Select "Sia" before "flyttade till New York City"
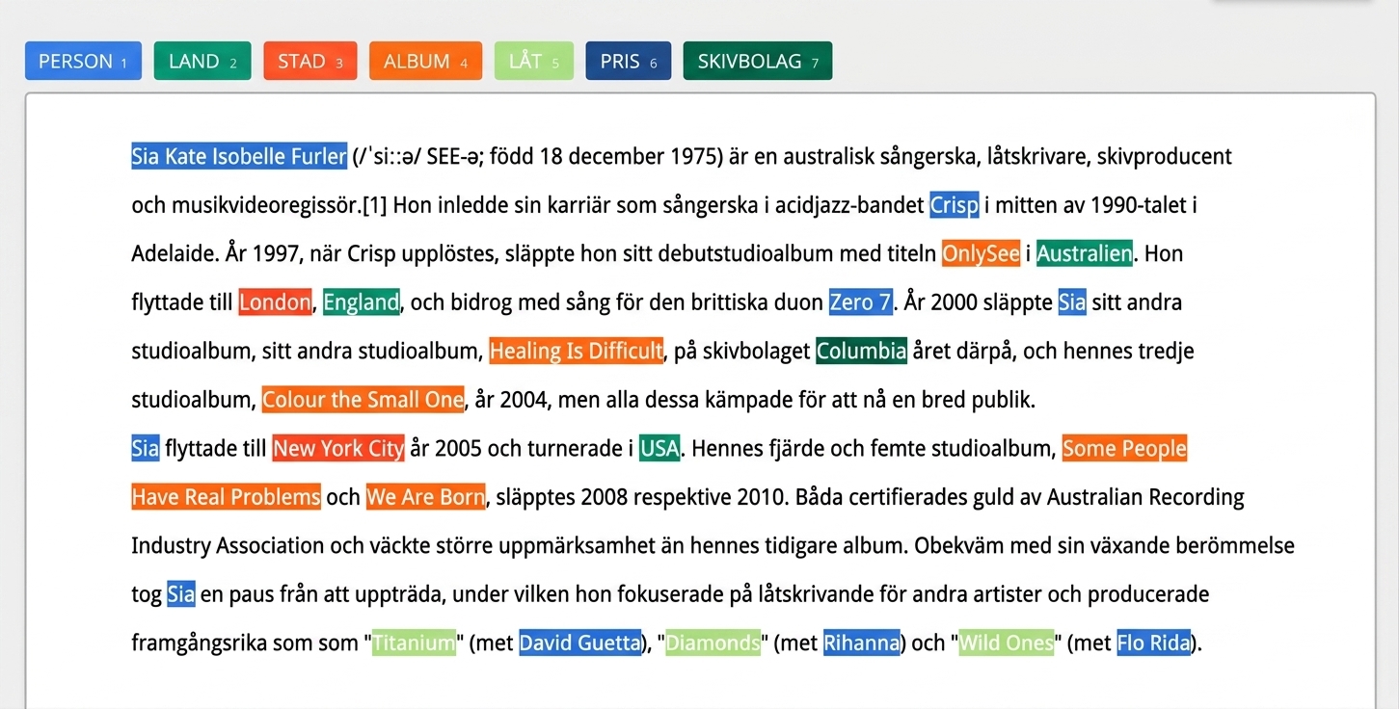 (x=146, y=448)
